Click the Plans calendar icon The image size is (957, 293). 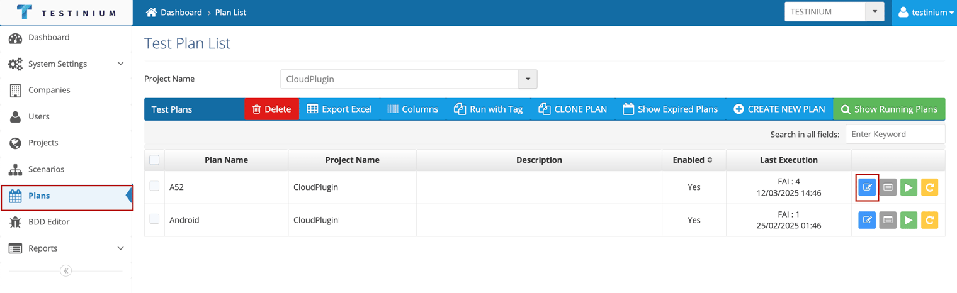(15, 196)
